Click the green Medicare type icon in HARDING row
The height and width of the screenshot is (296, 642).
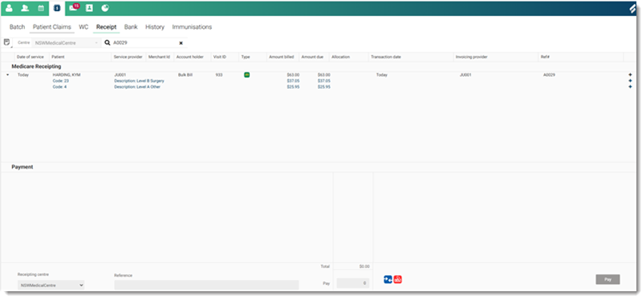click(x=247, y=74)
